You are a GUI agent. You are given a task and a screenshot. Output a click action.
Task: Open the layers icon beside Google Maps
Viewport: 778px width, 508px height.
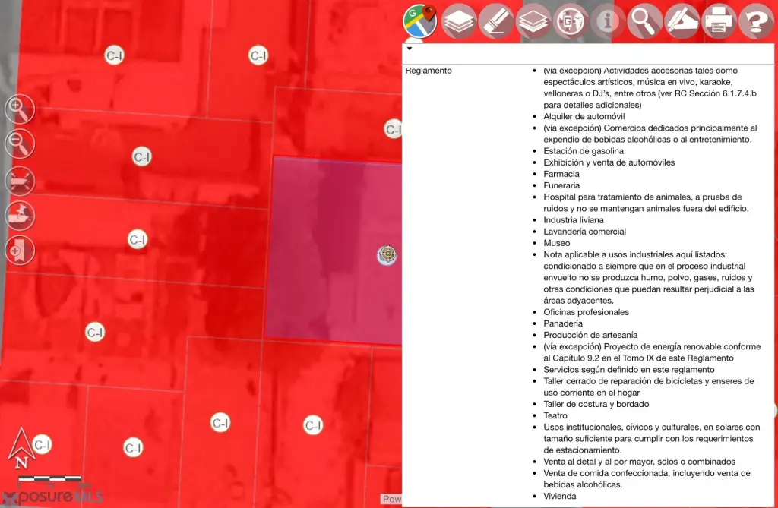tap(458, 21)
